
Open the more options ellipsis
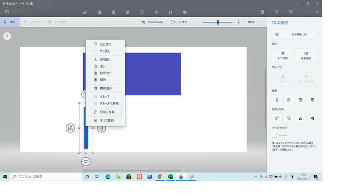click(261, 22)
